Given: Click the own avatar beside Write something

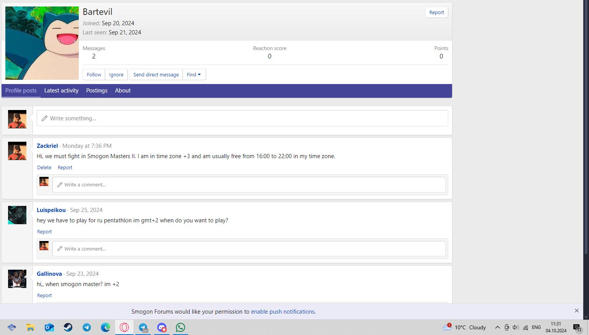Looking at the screenshot, I should (17, 119).
